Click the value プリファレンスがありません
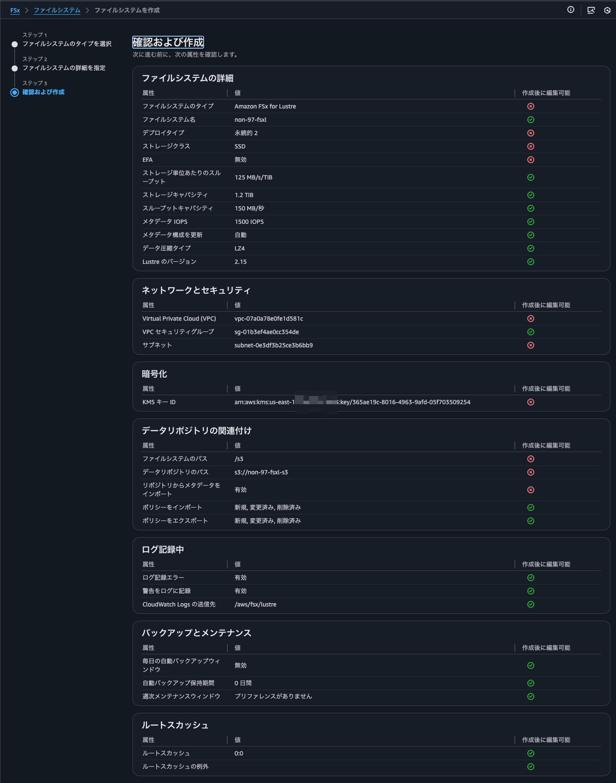616x783 pixels. (273, 696)
